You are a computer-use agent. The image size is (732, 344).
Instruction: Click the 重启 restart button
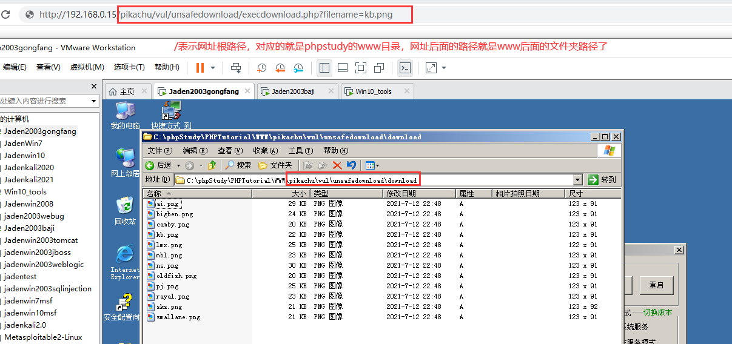click(656, 285)
